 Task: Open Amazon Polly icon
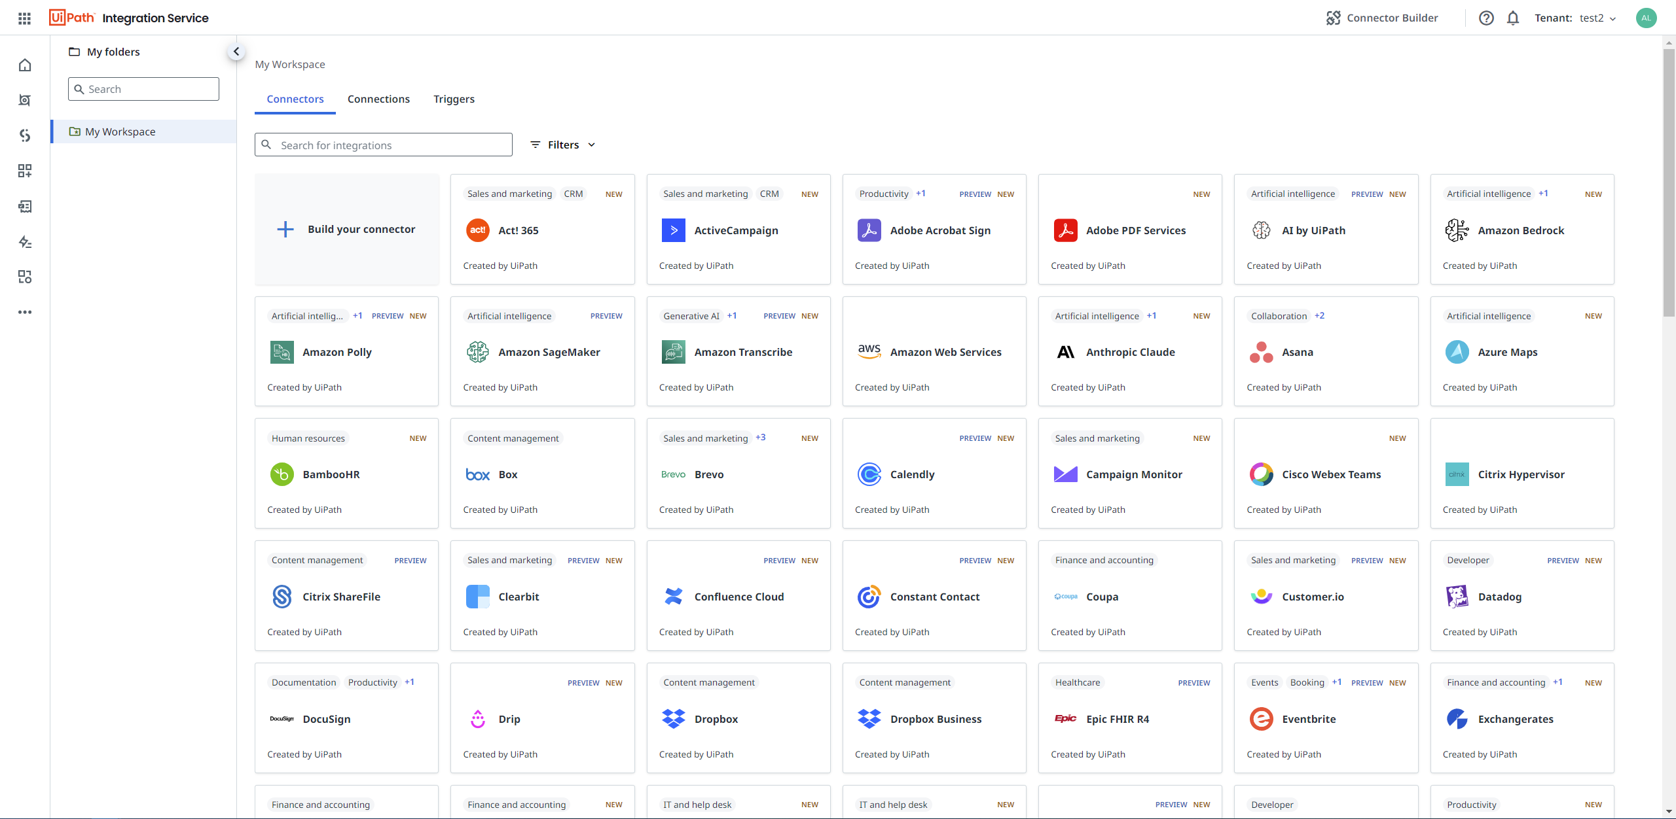coord(282,352)
